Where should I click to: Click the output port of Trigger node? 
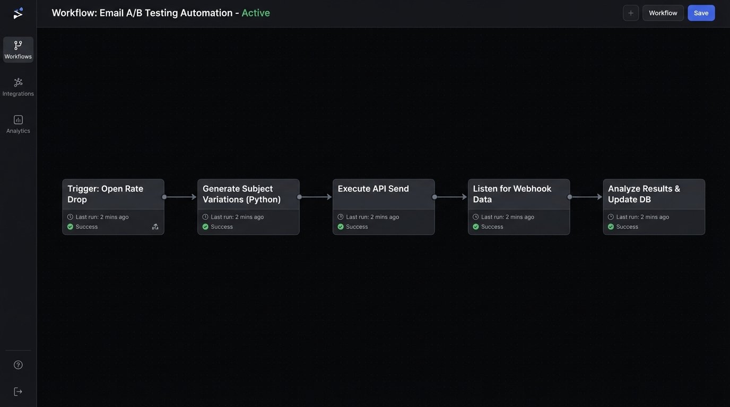164,197
